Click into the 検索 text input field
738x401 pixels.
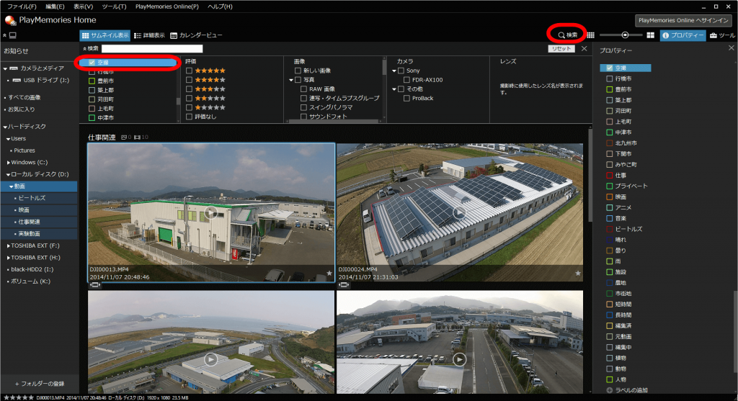pos(152,48)
